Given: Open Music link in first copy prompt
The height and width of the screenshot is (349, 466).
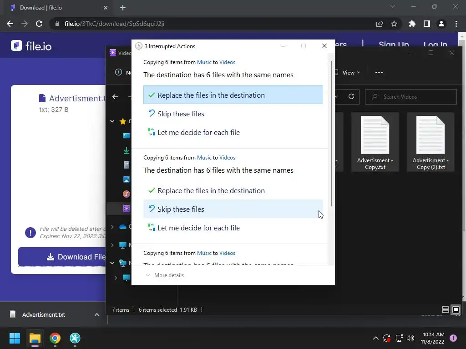Looking at the screenshot, I should [x=204, y=62].
